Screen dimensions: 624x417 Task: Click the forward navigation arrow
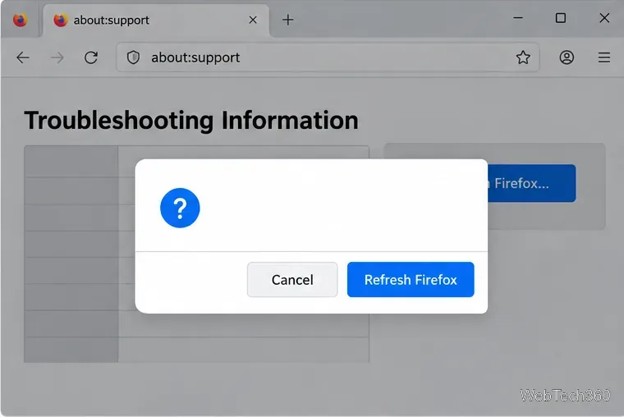click(x=57, y=57)
